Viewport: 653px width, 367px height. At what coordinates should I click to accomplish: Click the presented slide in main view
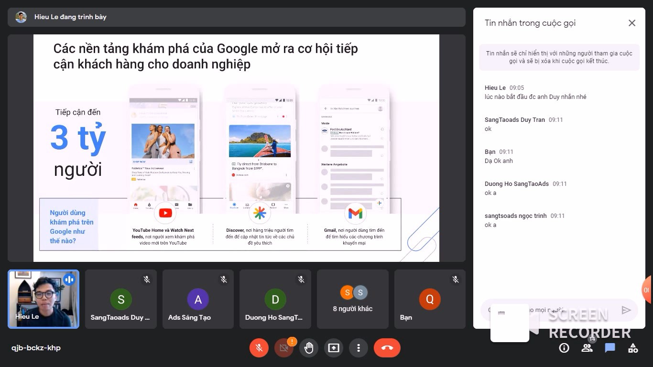click(x=236, y=148)
